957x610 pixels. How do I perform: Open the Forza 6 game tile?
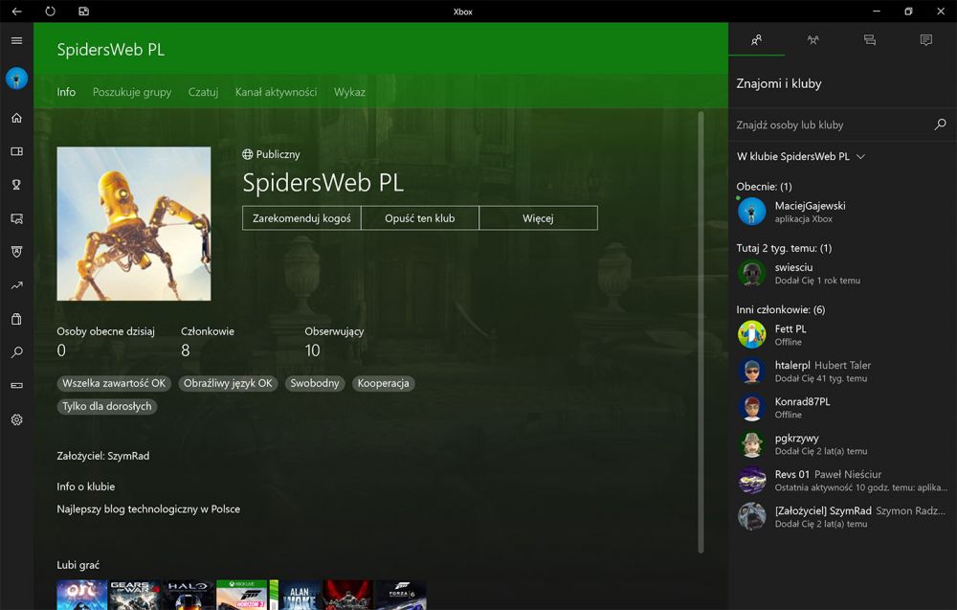click(x=401, y=595)
